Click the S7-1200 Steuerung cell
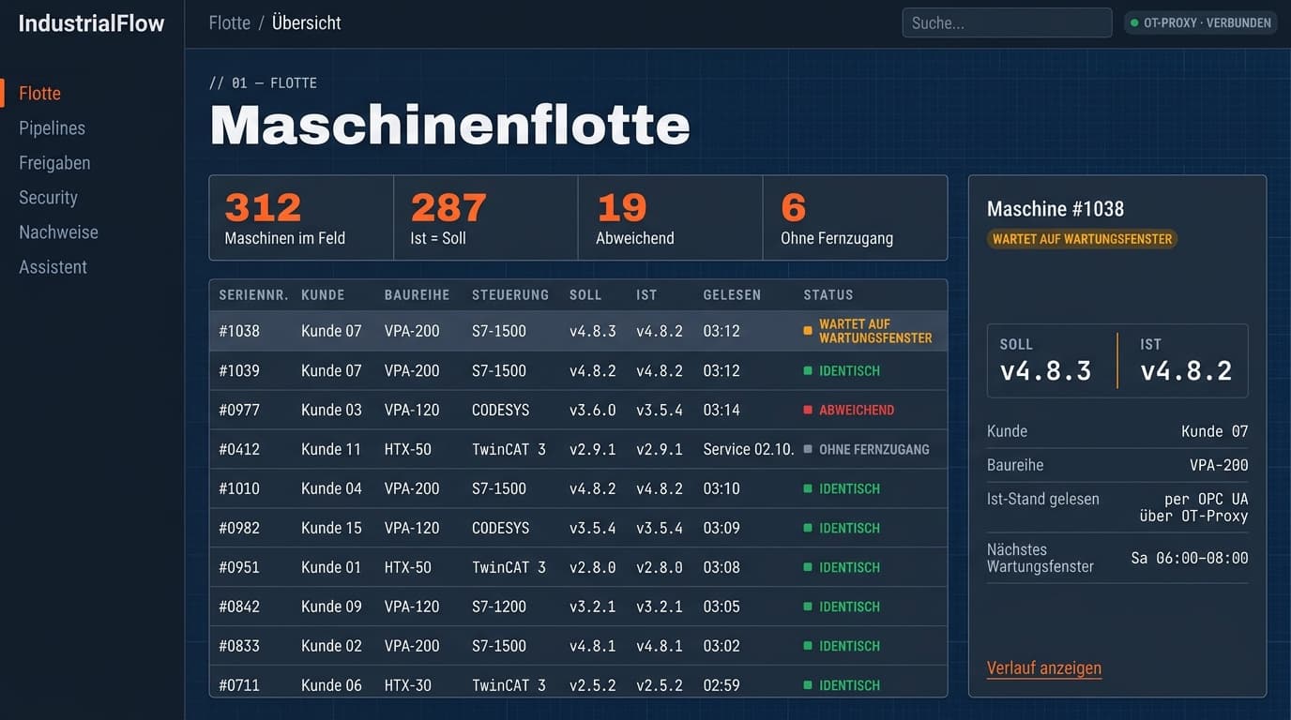 coord(499,607)
